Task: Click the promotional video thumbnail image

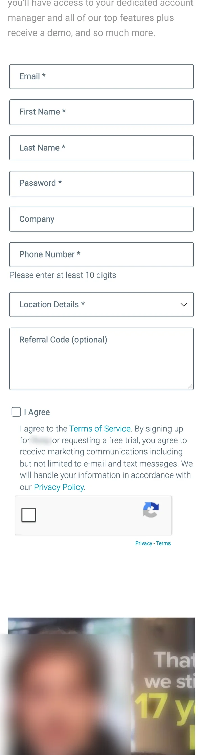Action: coord(101,686)
